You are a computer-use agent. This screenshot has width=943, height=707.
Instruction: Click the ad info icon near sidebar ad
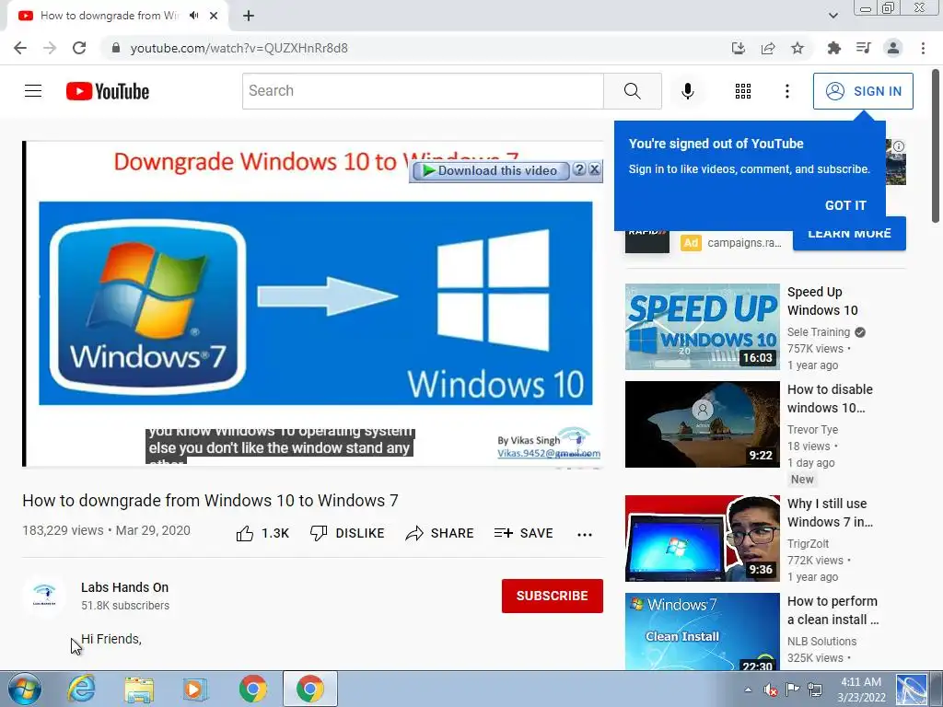pyautogui.click(x=899, y=146)
